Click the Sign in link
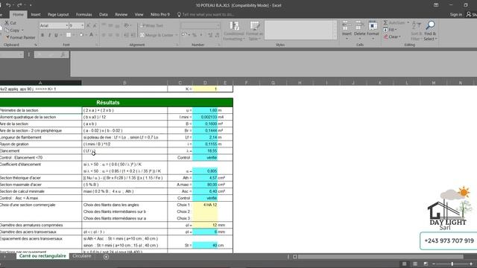 tap(455, 14)
